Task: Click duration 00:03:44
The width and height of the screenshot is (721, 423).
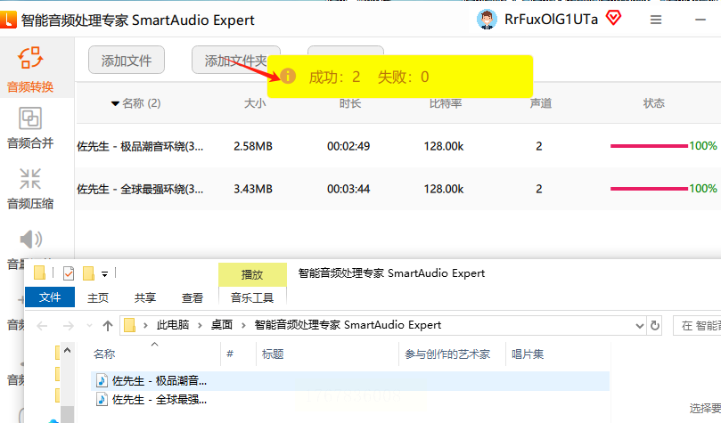Action: tap(348, 189)
